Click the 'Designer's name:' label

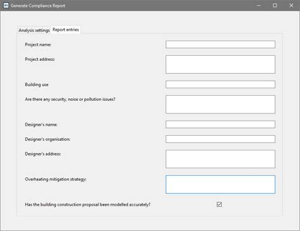41,124
